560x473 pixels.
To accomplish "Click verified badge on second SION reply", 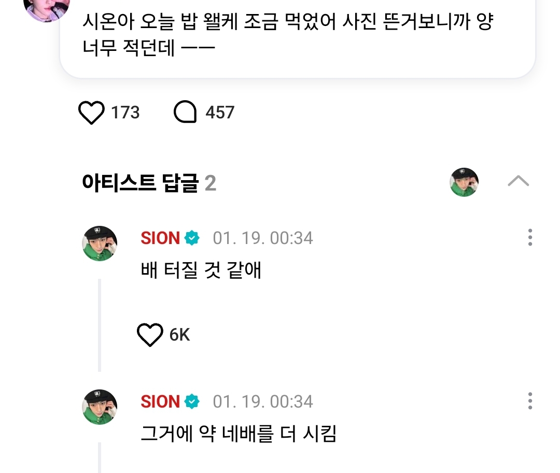I will (x=192, y=402).
